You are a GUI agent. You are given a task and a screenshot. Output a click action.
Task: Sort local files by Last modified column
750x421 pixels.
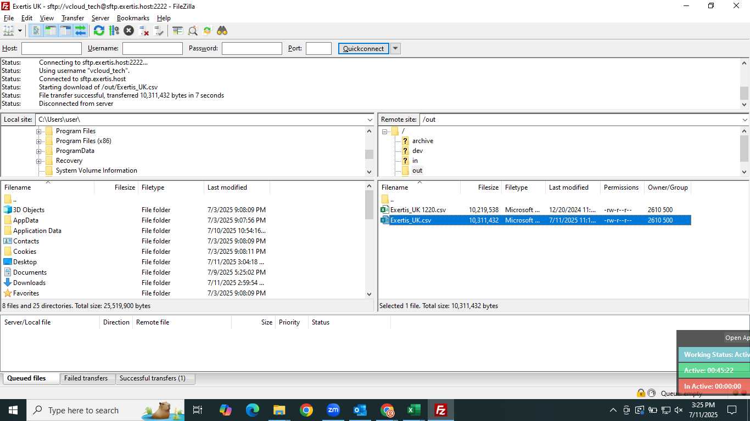[x=237, y=187]
